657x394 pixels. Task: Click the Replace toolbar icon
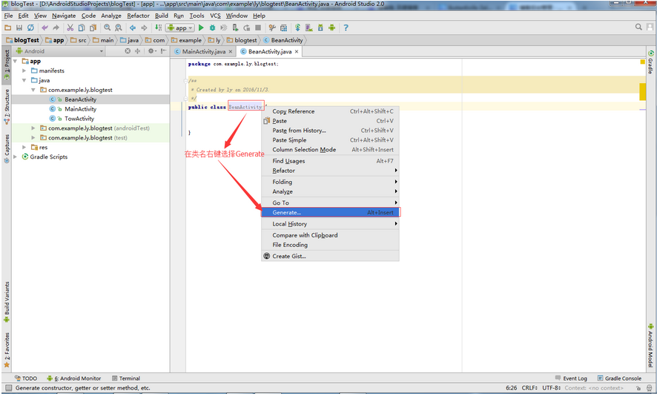119,27
